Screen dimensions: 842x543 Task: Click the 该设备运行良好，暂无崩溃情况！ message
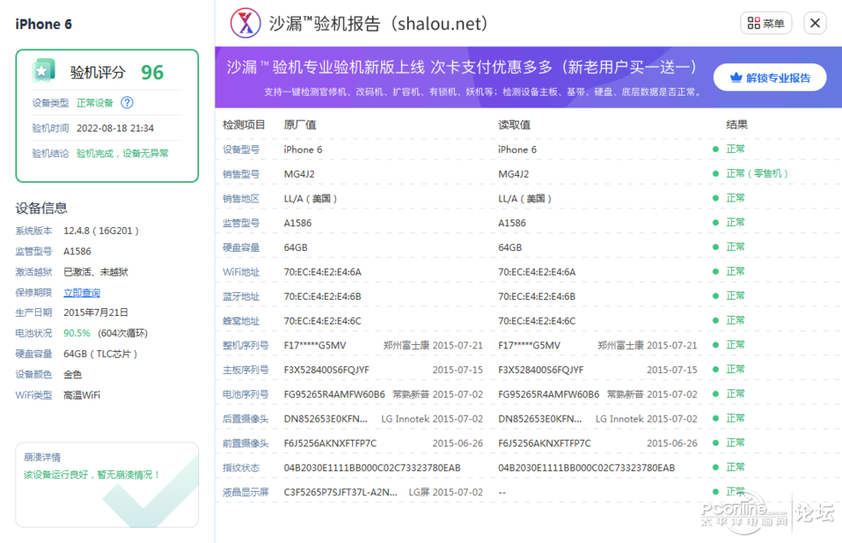[91, 475]
